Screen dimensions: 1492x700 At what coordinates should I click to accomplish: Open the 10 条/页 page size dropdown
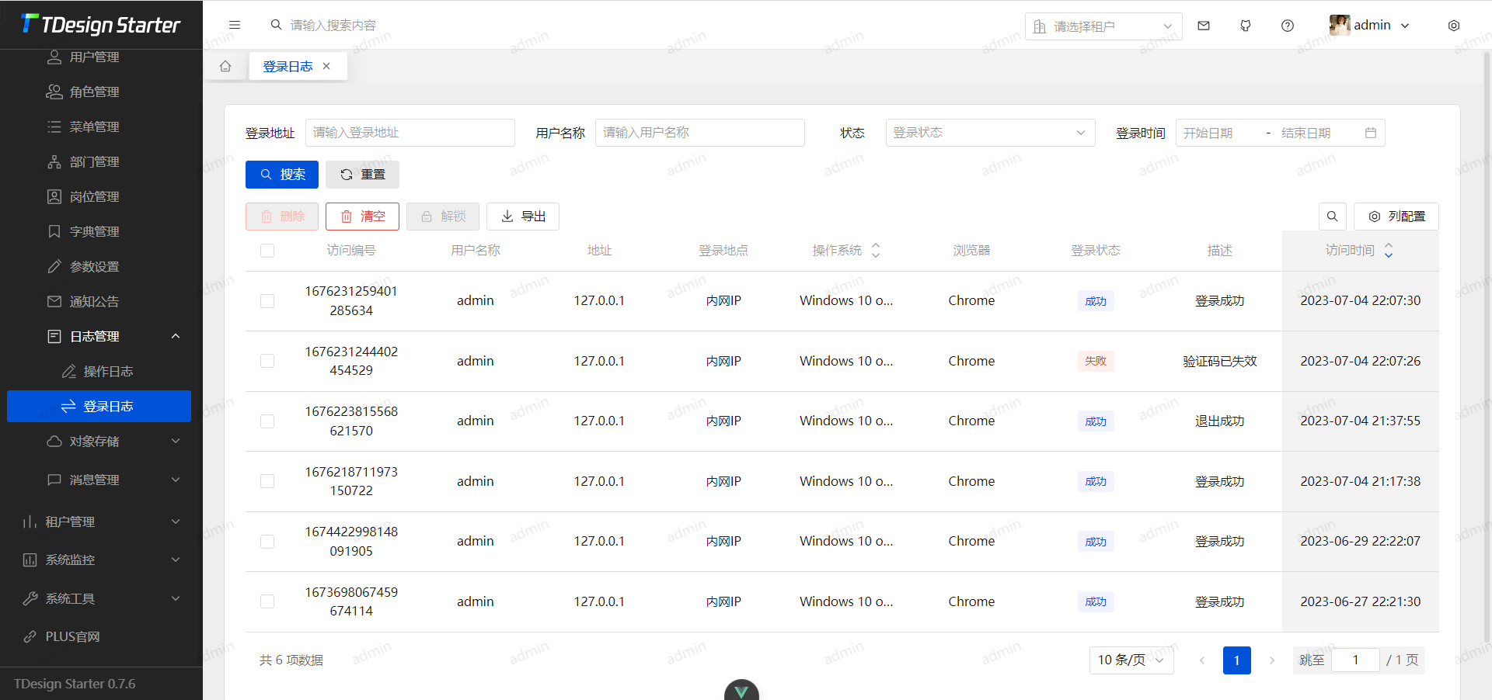pos(1131,660)
